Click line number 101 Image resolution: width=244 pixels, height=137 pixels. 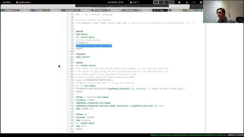[72, 54]
